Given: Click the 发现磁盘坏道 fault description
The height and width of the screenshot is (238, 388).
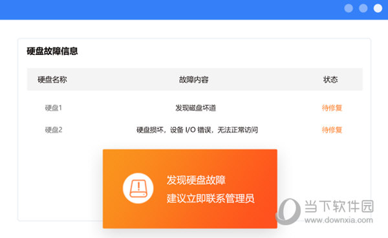Looking at the screenshot, I should pos(196,108).
